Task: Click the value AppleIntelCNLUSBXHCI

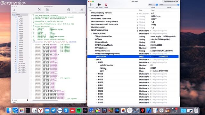Action: 162,51
